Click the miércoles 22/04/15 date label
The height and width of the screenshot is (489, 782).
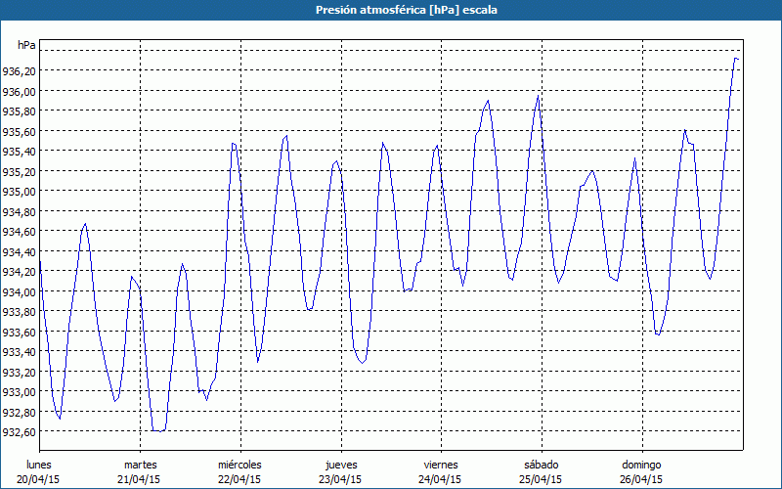(x=239, y=471)
